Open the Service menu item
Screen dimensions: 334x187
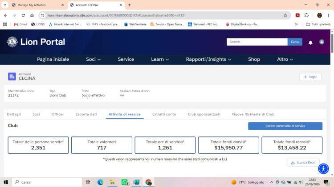[126, 59]
